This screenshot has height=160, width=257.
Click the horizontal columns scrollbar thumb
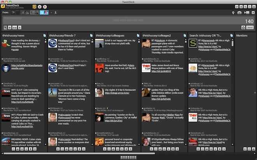pyautogui.click(x=79, y=153)
